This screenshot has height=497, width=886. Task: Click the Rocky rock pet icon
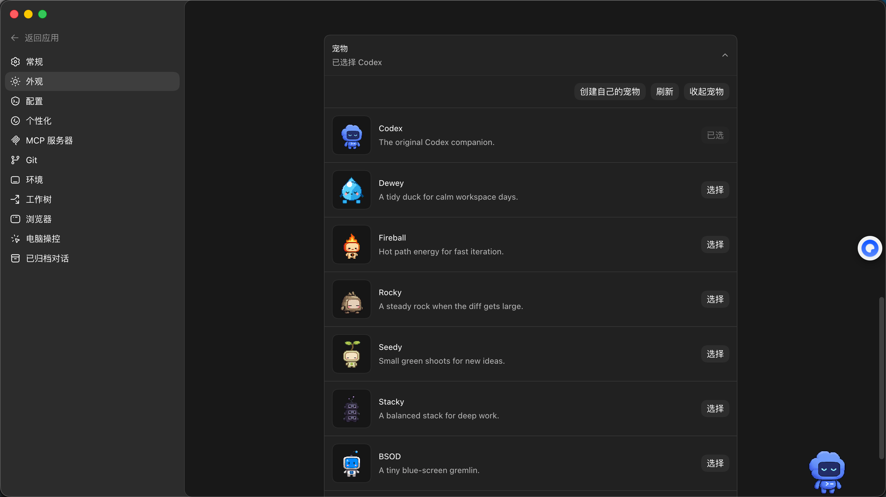coord(352,299)
